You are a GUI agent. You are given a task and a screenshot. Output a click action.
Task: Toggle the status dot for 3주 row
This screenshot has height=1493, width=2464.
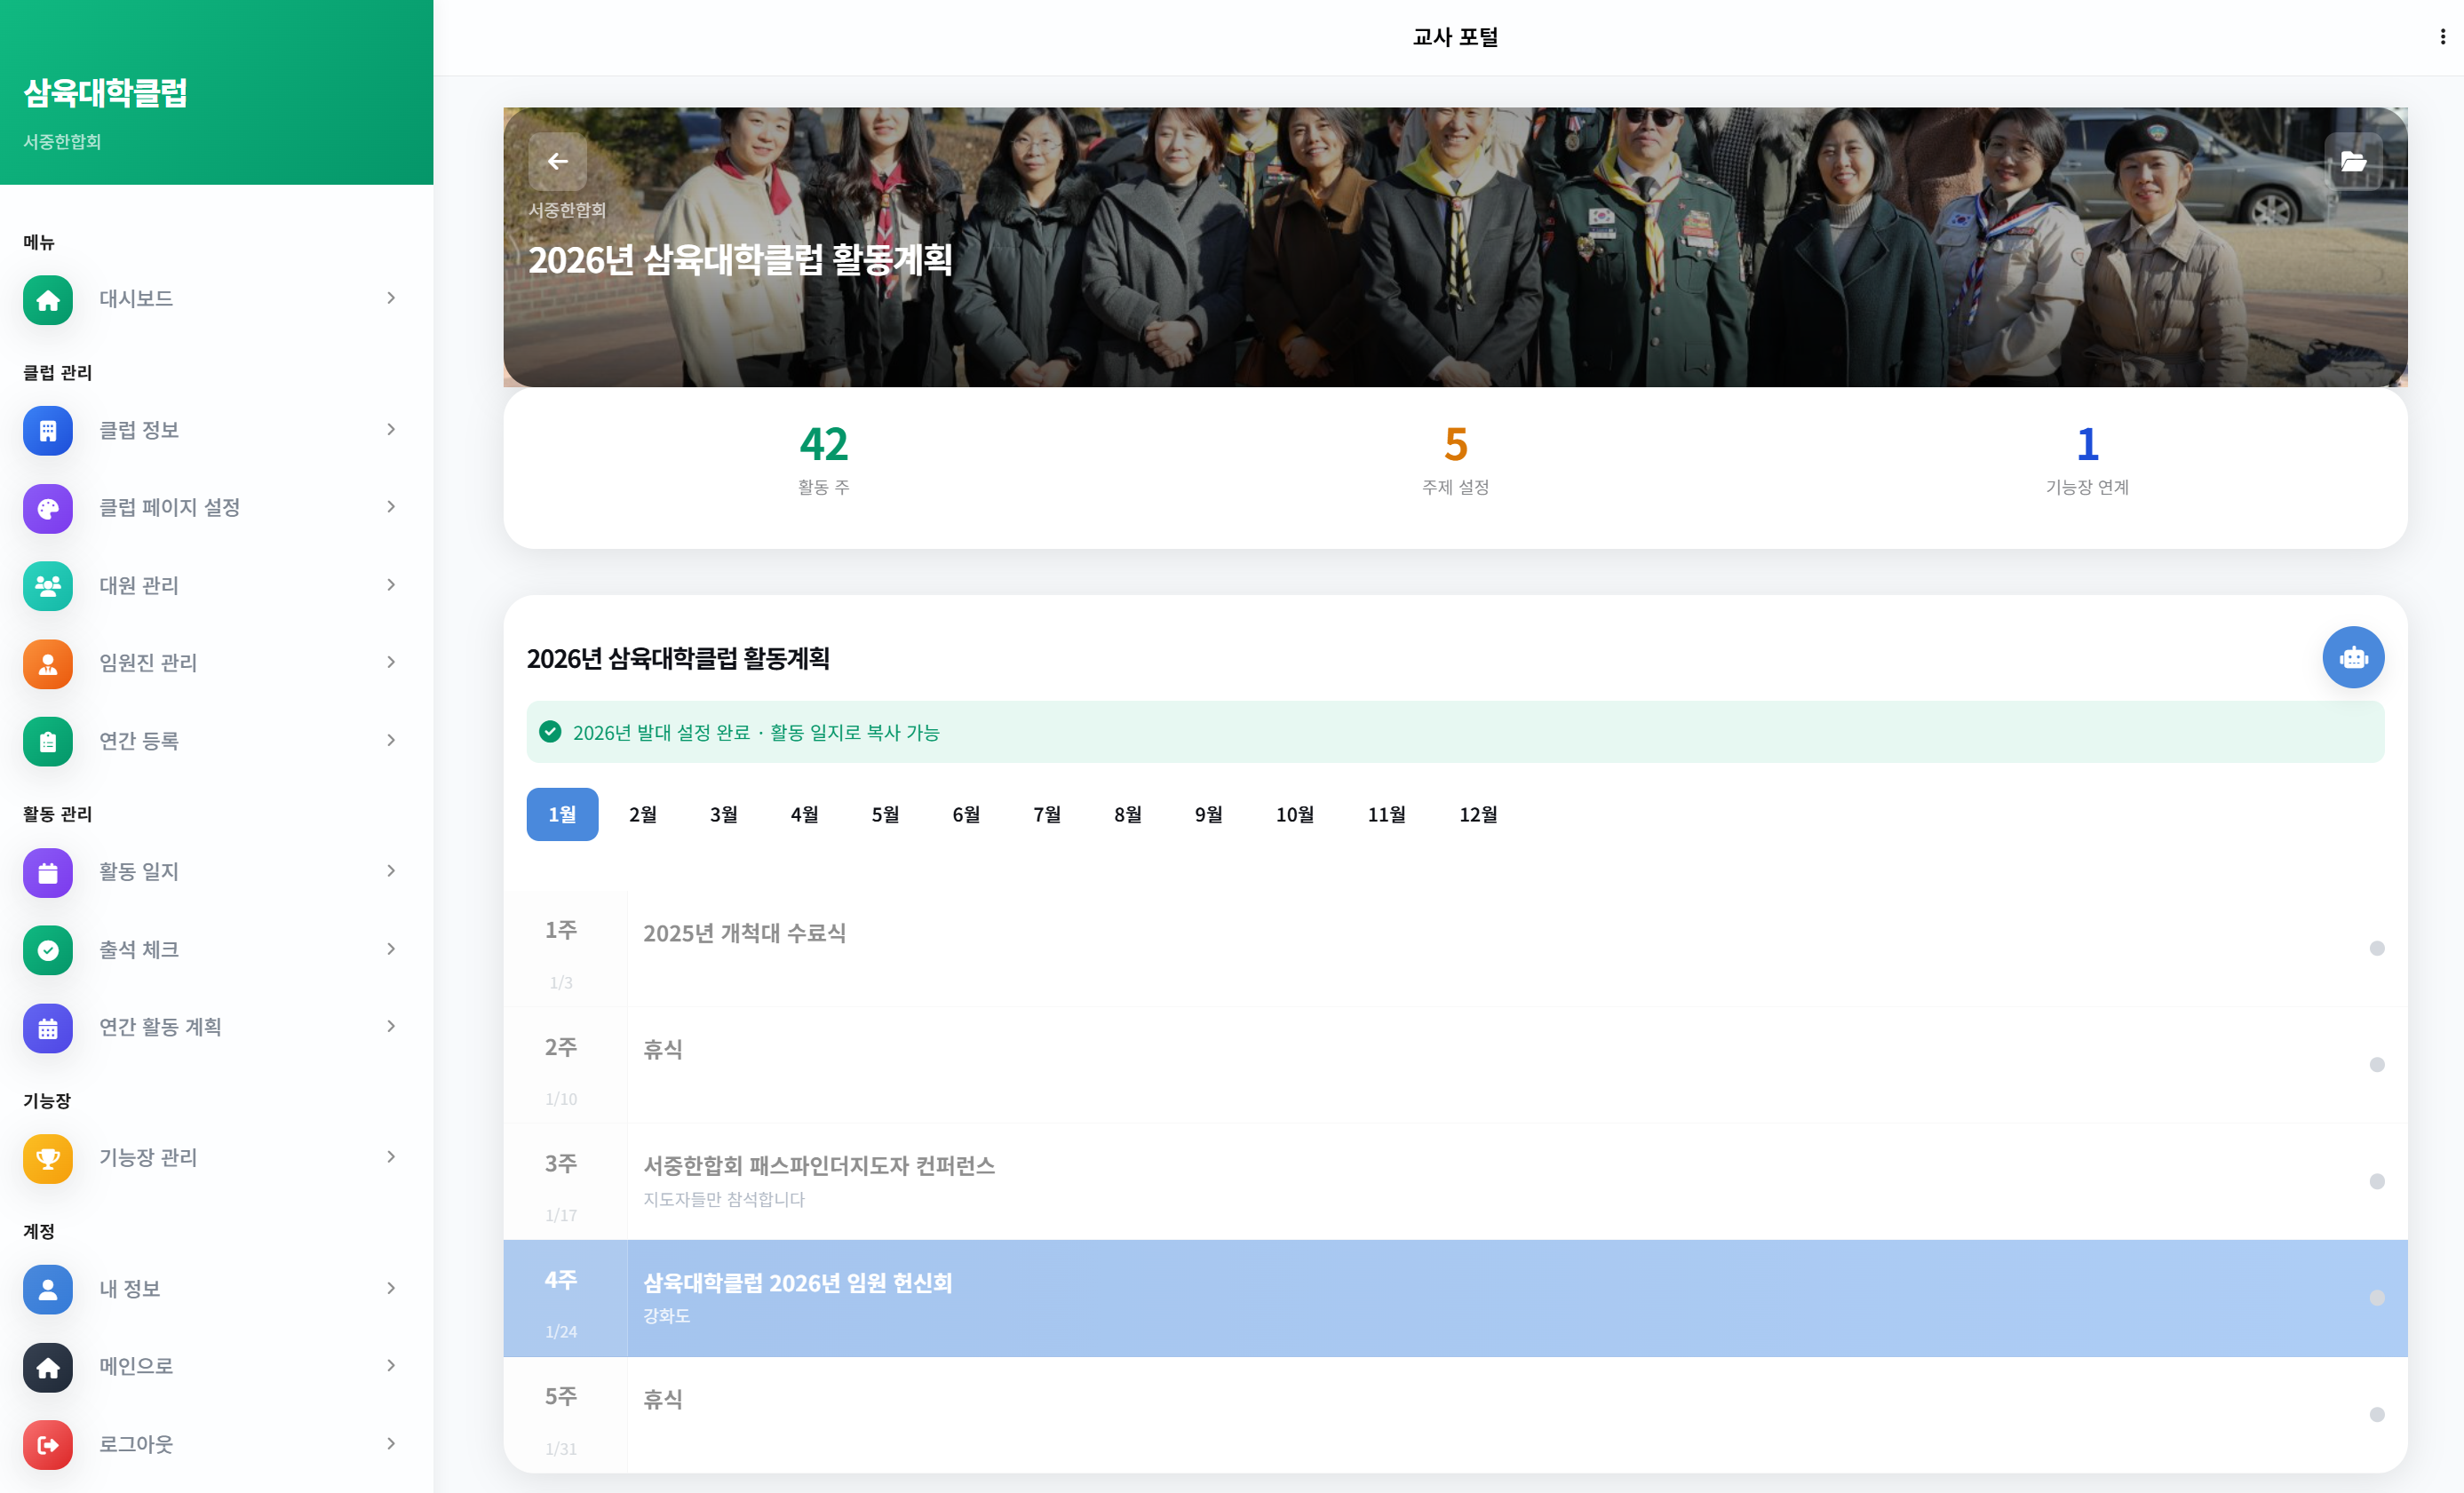tap(2378, 1180)
